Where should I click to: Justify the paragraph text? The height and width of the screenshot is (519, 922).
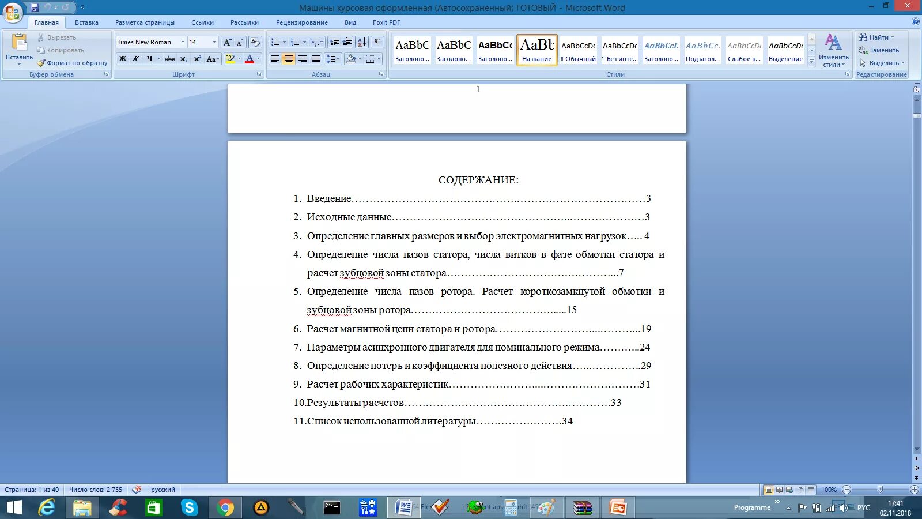pos(316,59)
